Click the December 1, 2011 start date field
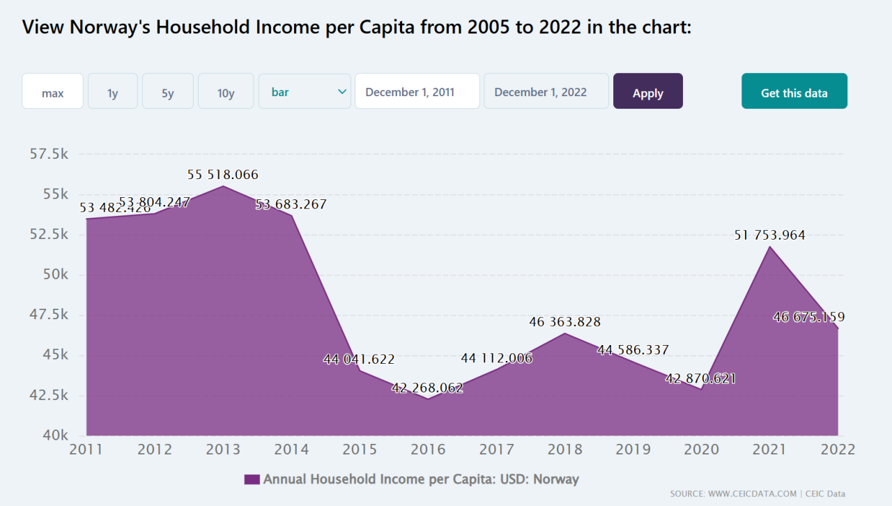Image resolution: width=892 pixels, height=506 pixels. pos(417,91)
